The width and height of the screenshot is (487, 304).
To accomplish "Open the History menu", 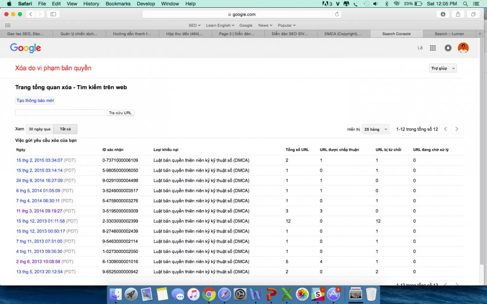I will [x=92, y=4].
